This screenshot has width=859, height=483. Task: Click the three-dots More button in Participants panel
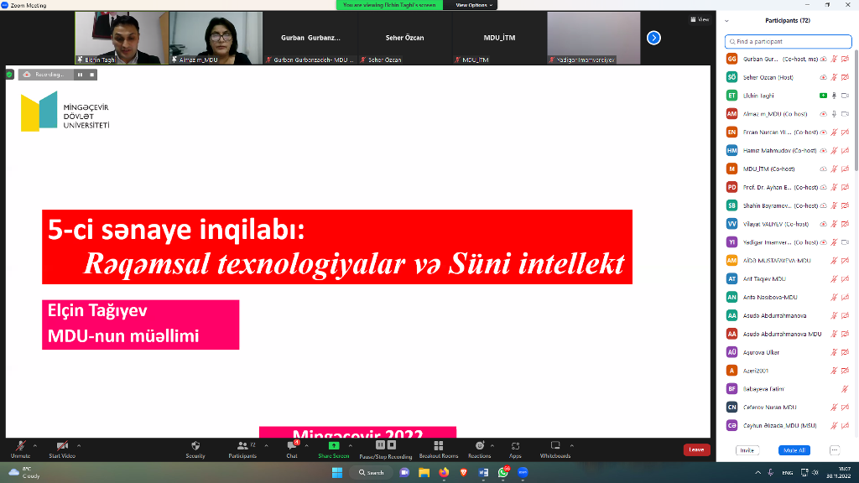pos(834,450)
